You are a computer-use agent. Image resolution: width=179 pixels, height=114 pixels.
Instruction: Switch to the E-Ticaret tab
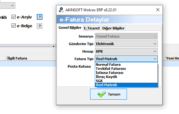92,28
